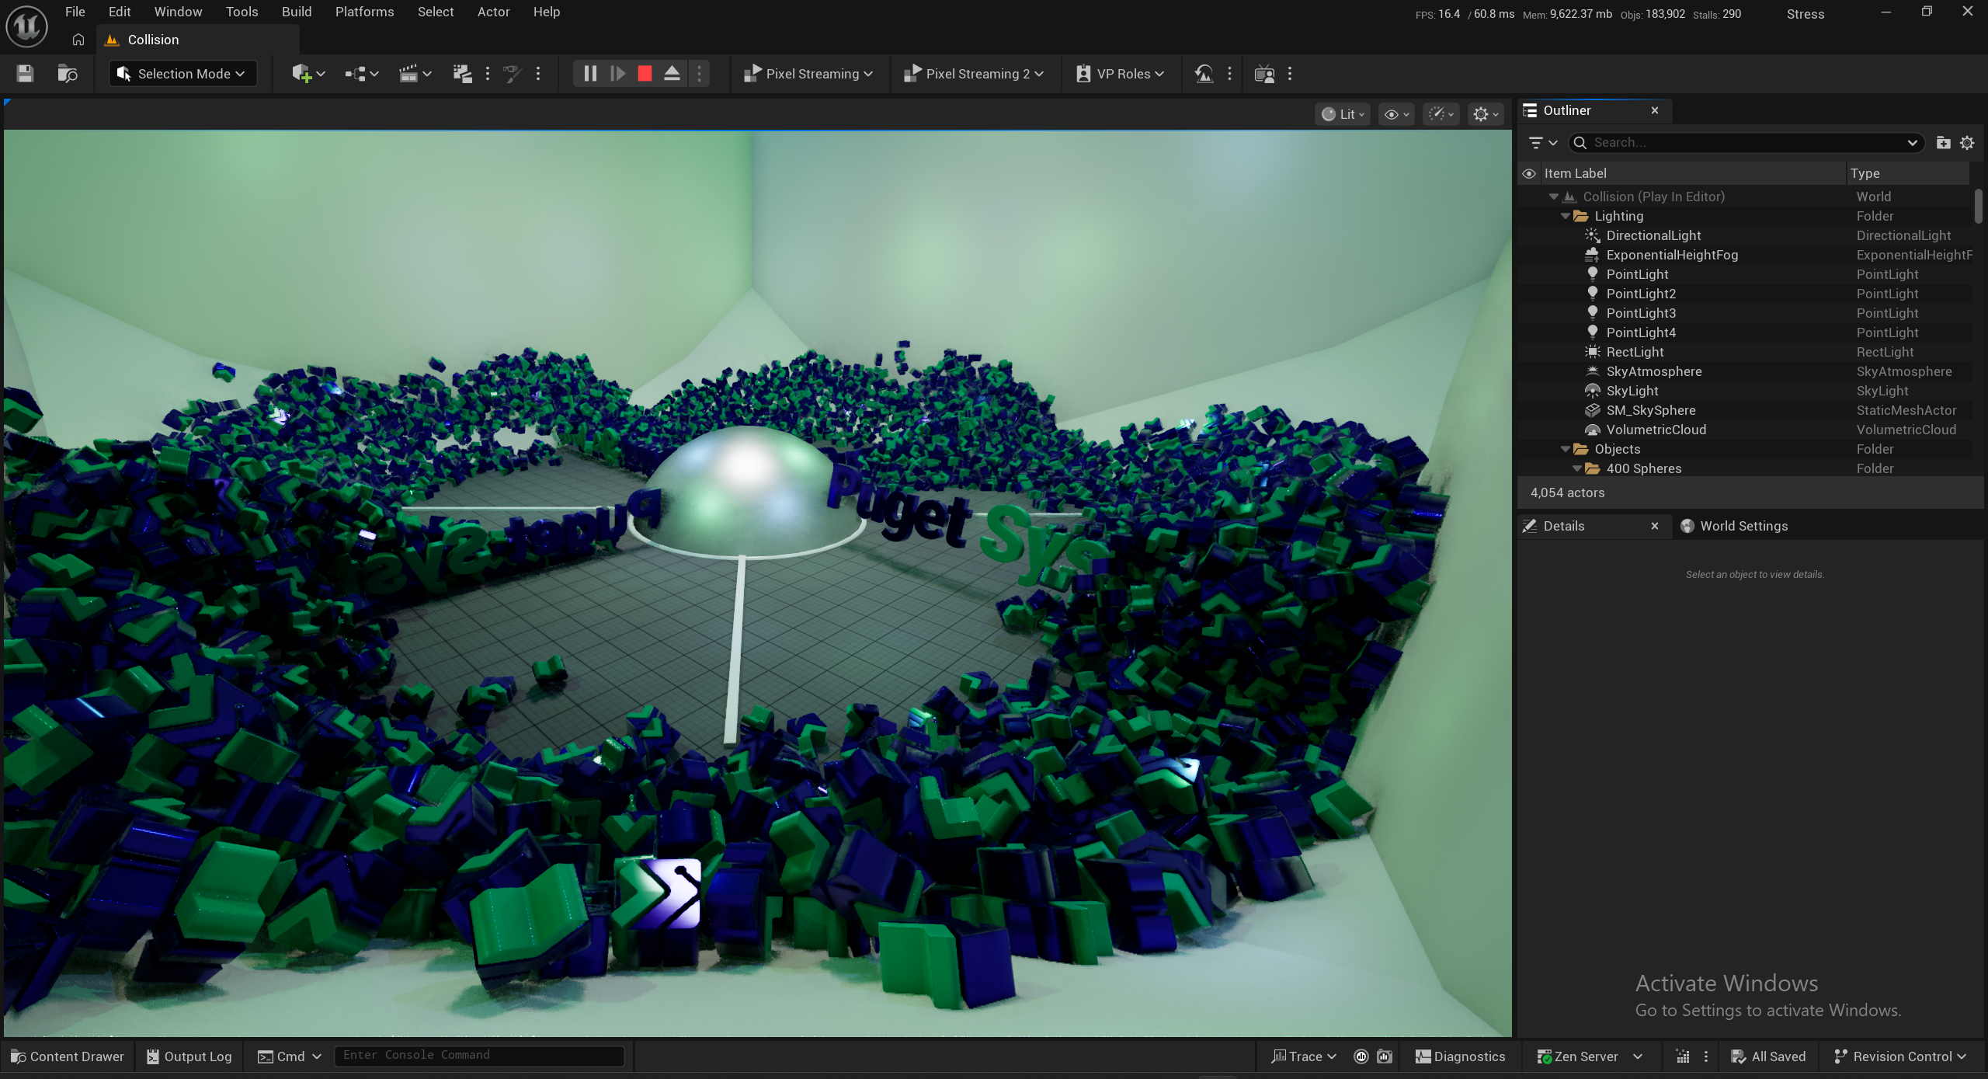Open the viewport settings gear menu
This screenshot has width=1988, height=1079.
coord(1486,114)
